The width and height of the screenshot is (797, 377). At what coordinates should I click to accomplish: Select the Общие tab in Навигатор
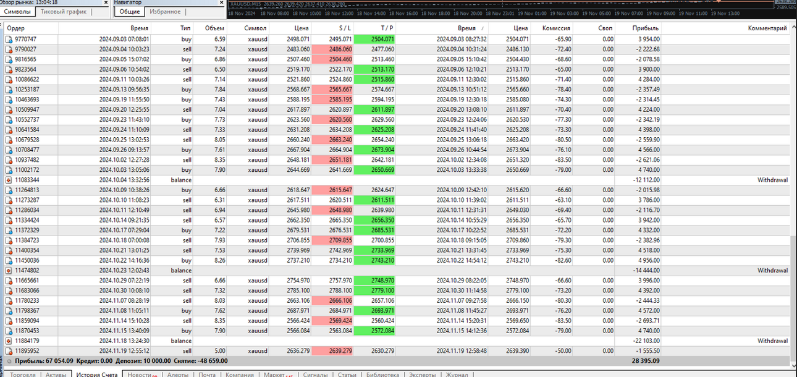(130, 12)
